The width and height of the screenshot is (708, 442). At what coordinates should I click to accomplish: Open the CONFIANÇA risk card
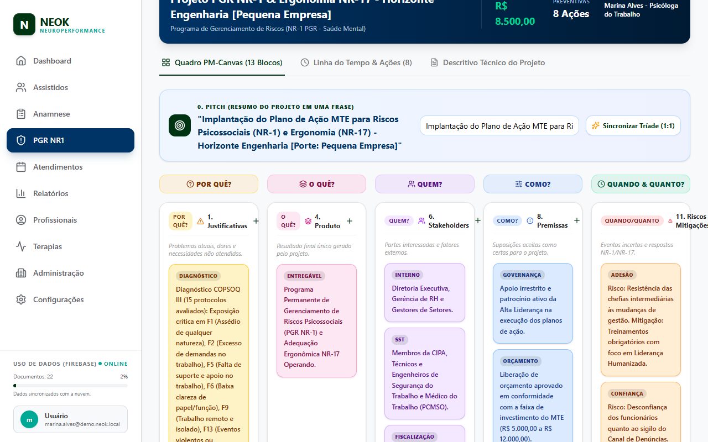[641, 412]
